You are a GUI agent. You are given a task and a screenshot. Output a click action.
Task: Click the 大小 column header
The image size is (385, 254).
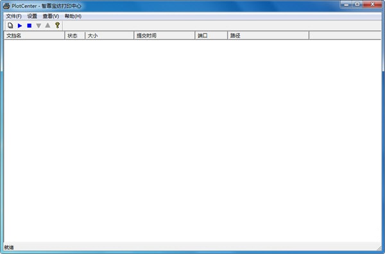pyautogui.click(x=110, y=35)
